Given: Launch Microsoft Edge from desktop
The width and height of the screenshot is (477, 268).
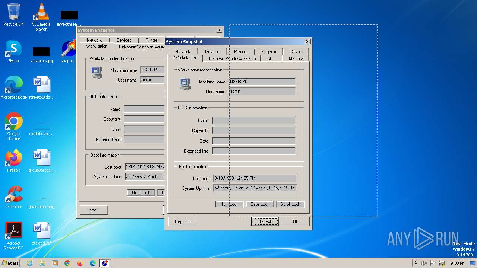Looking at the screenshot, I should click(14, 88).
